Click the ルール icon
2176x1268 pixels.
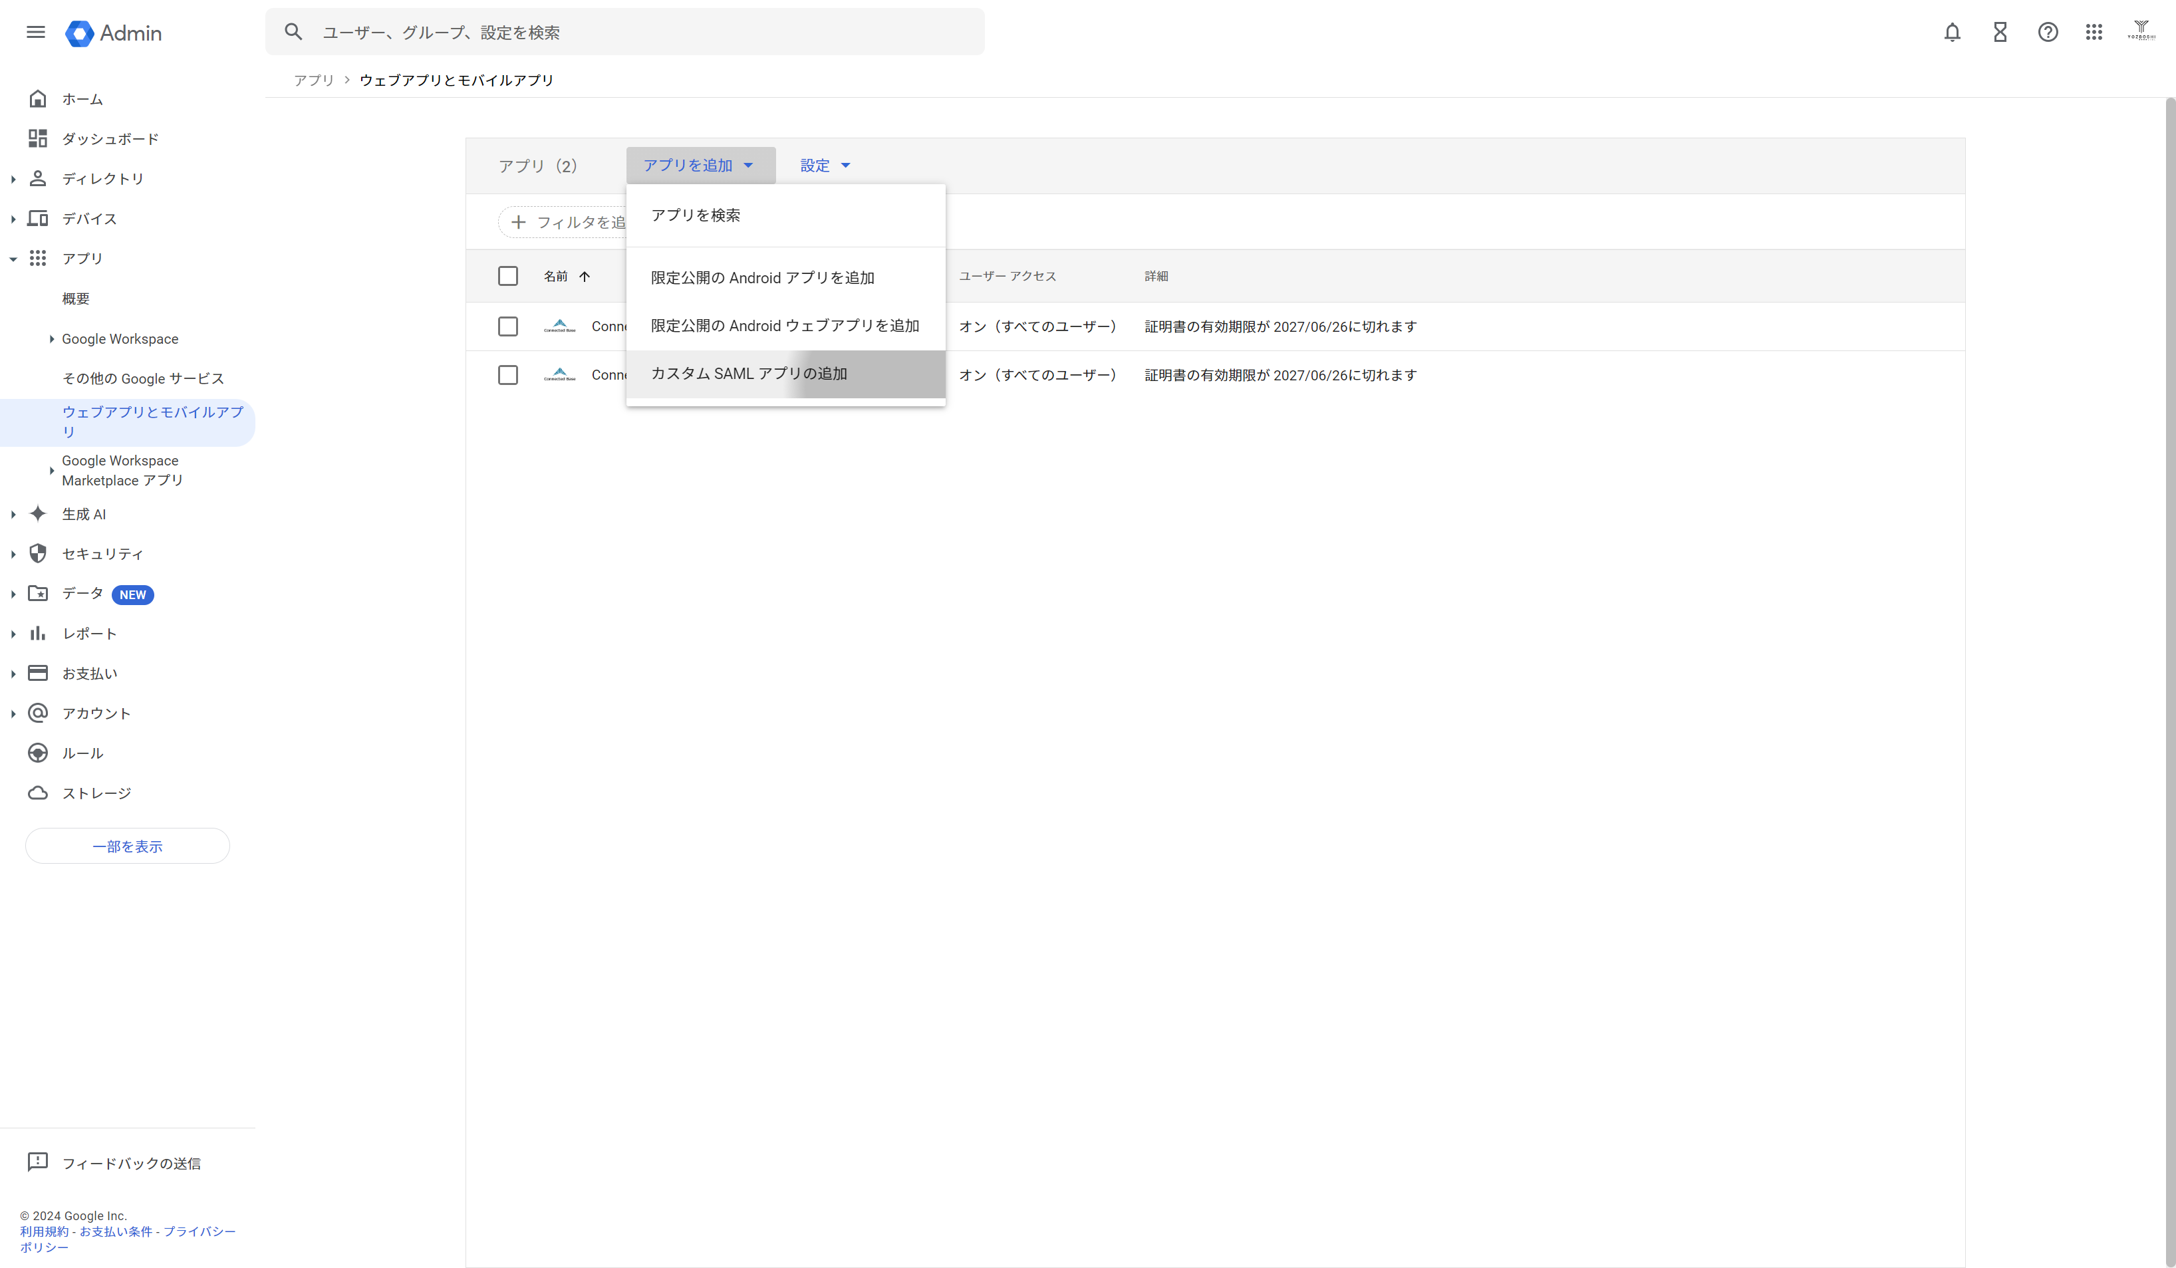click(x=38, y=753)
